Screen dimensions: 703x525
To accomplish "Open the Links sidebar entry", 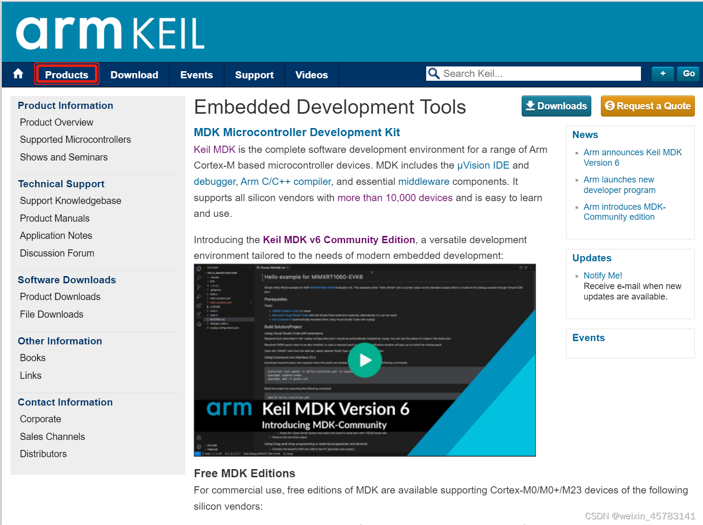I will [31, 375].
